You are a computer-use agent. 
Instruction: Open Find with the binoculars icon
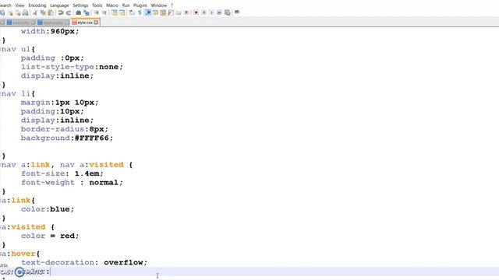(x=78, y=12)
